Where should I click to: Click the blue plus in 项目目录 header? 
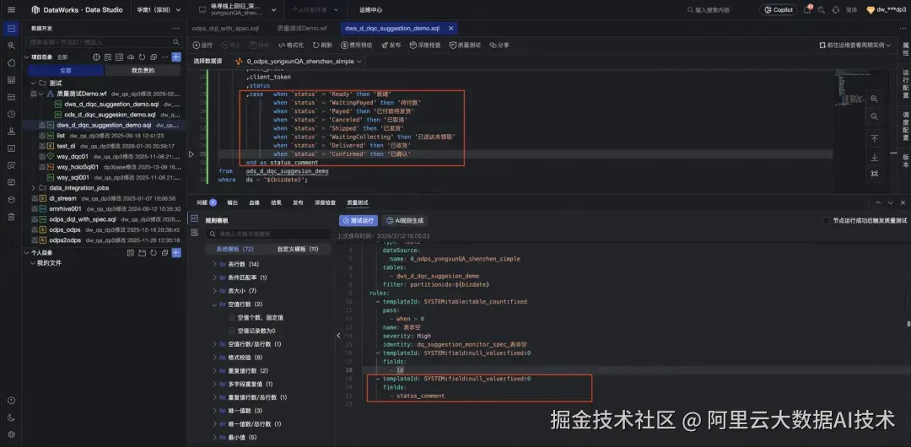coord(176,57)
